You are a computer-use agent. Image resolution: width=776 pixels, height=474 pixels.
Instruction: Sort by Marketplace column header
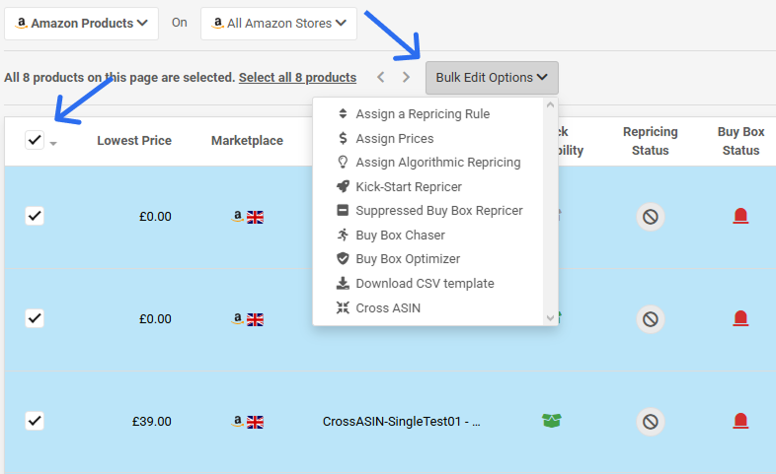[247, 141]
